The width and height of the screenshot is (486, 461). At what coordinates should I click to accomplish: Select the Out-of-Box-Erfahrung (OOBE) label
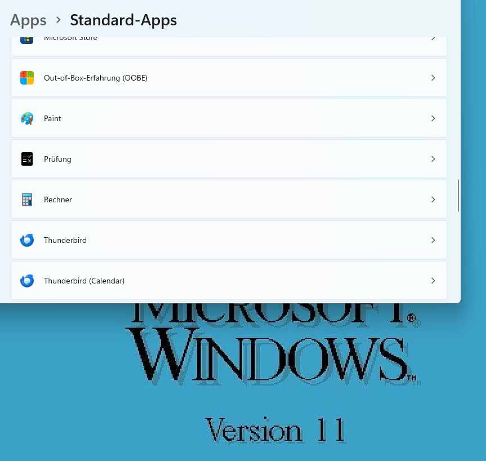click(x=96, y=78)
